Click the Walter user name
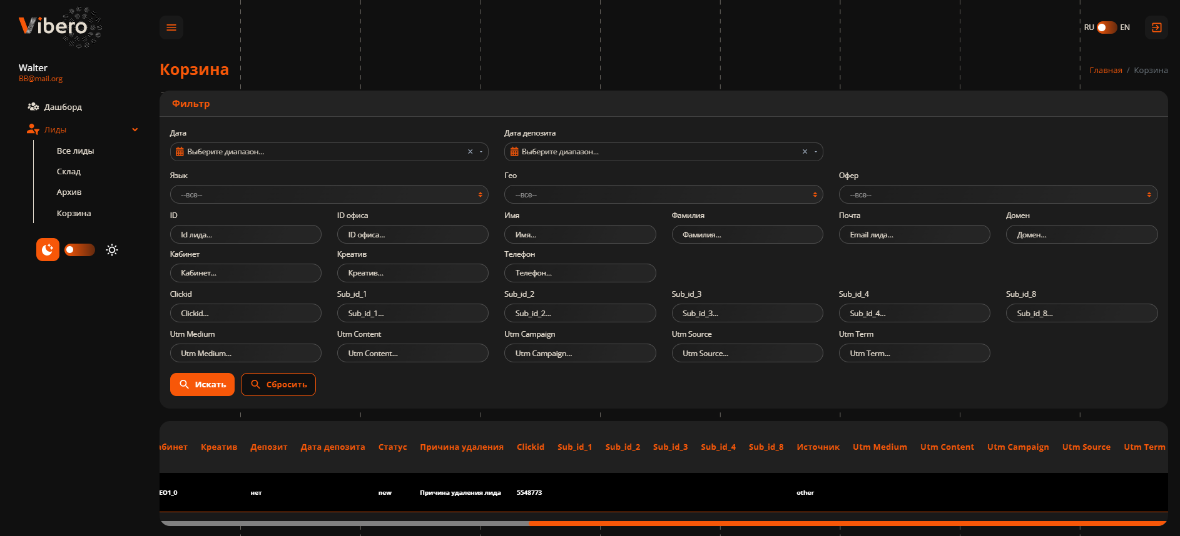Screen dimensions: 1180x536 click(x=33, y=67)
